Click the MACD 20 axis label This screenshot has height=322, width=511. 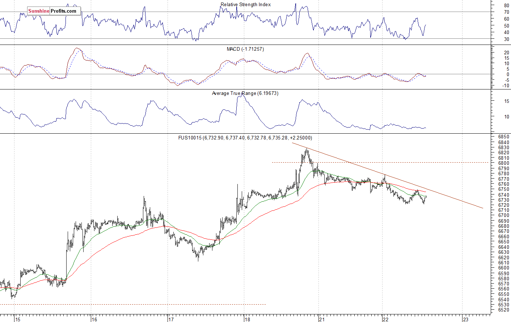pos(507,53)
